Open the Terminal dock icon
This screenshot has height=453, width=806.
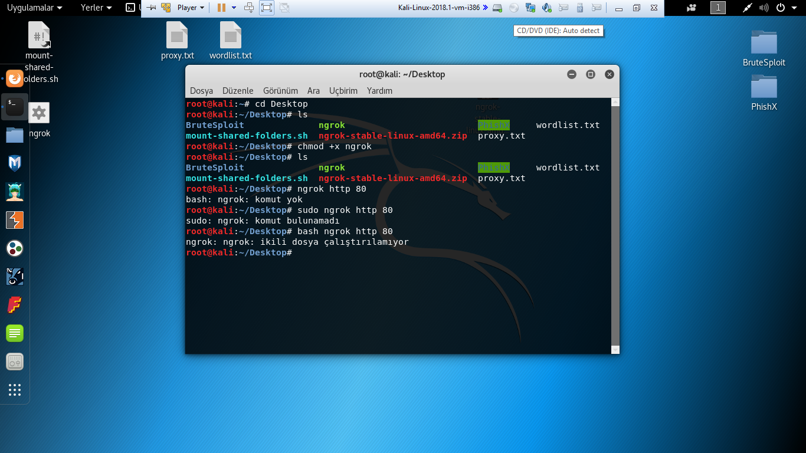coord(15,107)
